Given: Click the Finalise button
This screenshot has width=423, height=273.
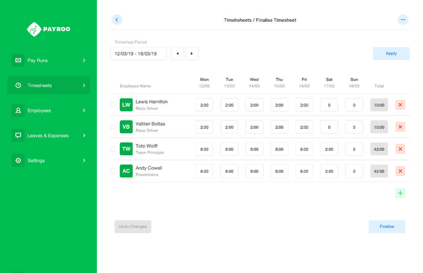Looking at the screenshot, I should click(x=387, y=227).
